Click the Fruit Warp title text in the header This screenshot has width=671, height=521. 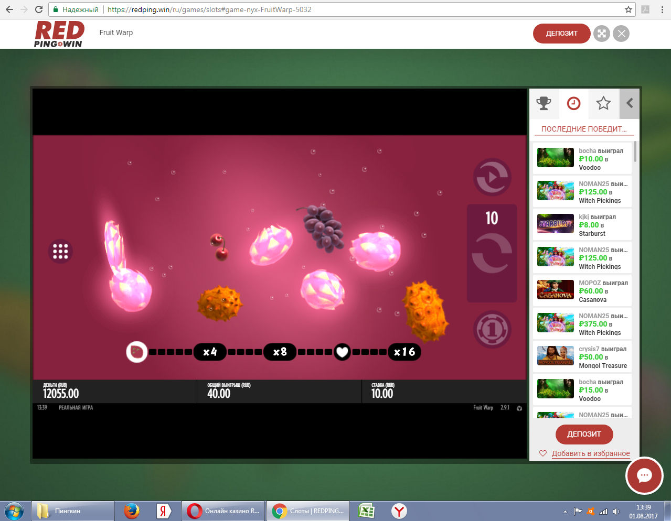(116, 32)
